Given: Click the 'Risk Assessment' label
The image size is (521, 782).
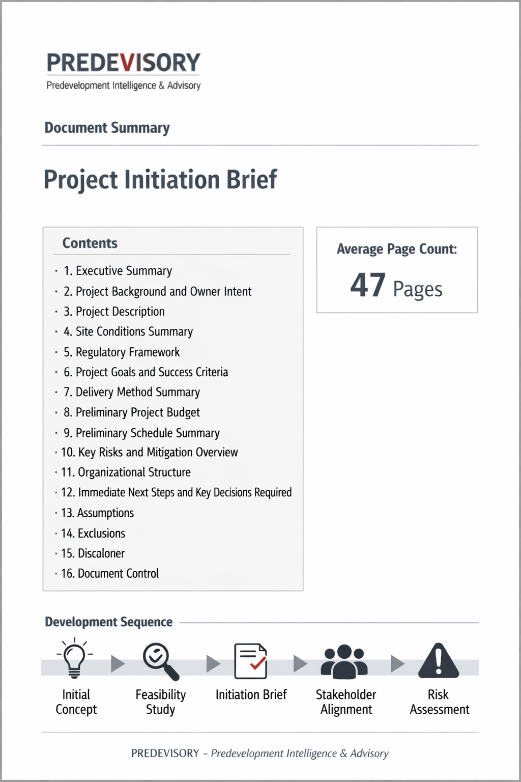Looking at the screenshot, I should tap(439, 702).
